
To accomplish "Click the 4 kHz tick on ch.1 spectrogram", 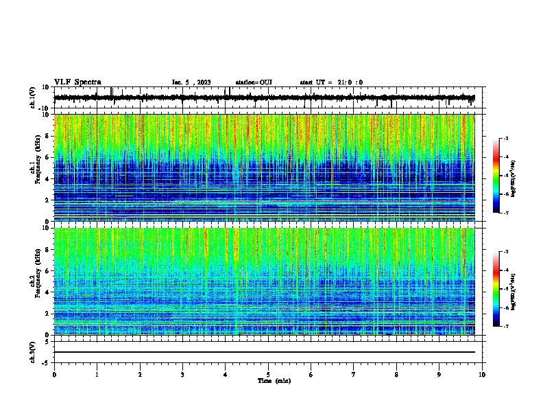I will pyautogui.click(x=47, y=179).
